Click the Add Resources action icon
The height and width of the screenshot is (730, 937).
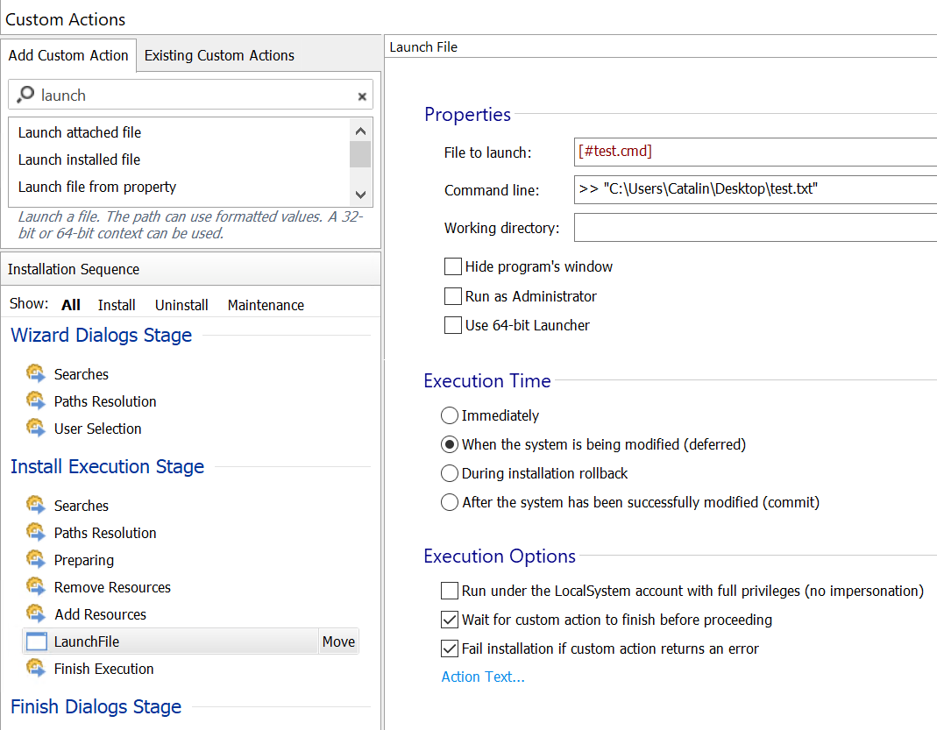pyautogui.click(x=36, y=614)
